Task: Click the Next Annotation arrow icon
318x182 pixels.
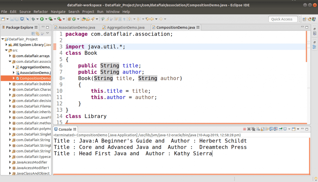Action: pyautogui.click(x=129, y=19)
